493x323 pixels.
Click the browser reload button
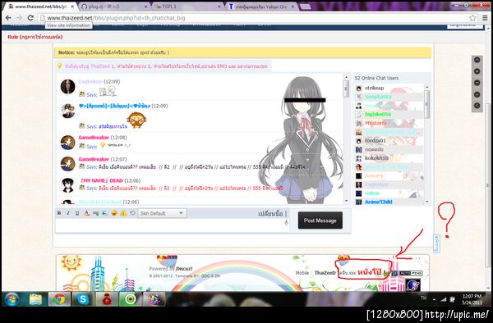(x=30, y=18)
